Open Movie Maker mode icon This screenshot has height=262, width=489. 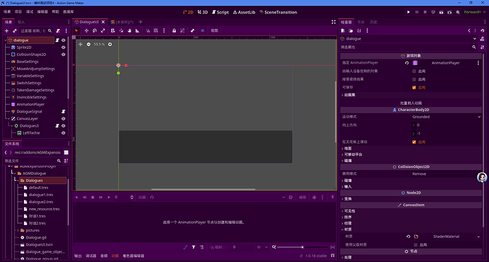[x=458, y=12]
